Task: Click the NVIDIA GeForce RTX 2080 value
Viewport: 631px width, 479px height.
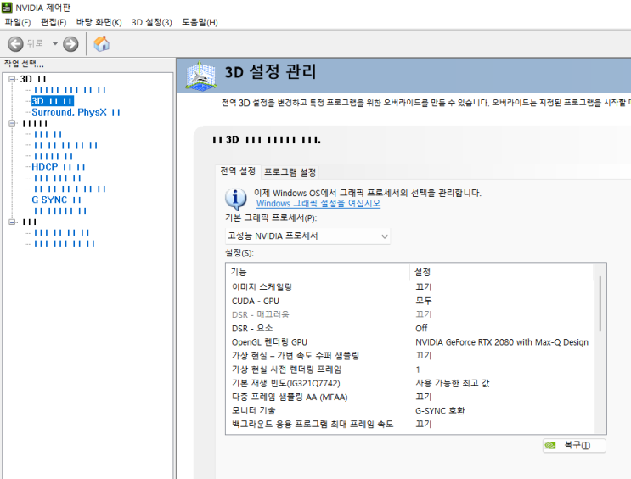Action: click(x=502, y=342)
